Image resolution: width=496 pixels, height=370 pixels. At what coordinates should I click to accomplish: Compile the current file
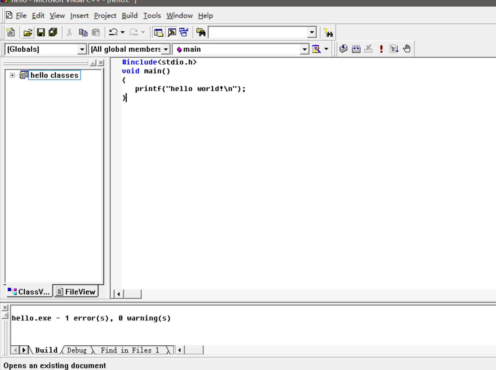[344, 49]
